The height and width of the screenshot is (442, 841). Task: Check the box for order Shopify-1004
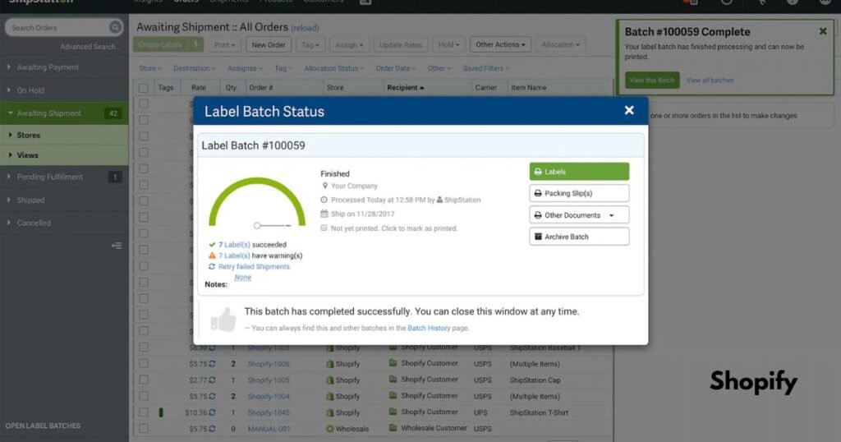tap(143, 396)
